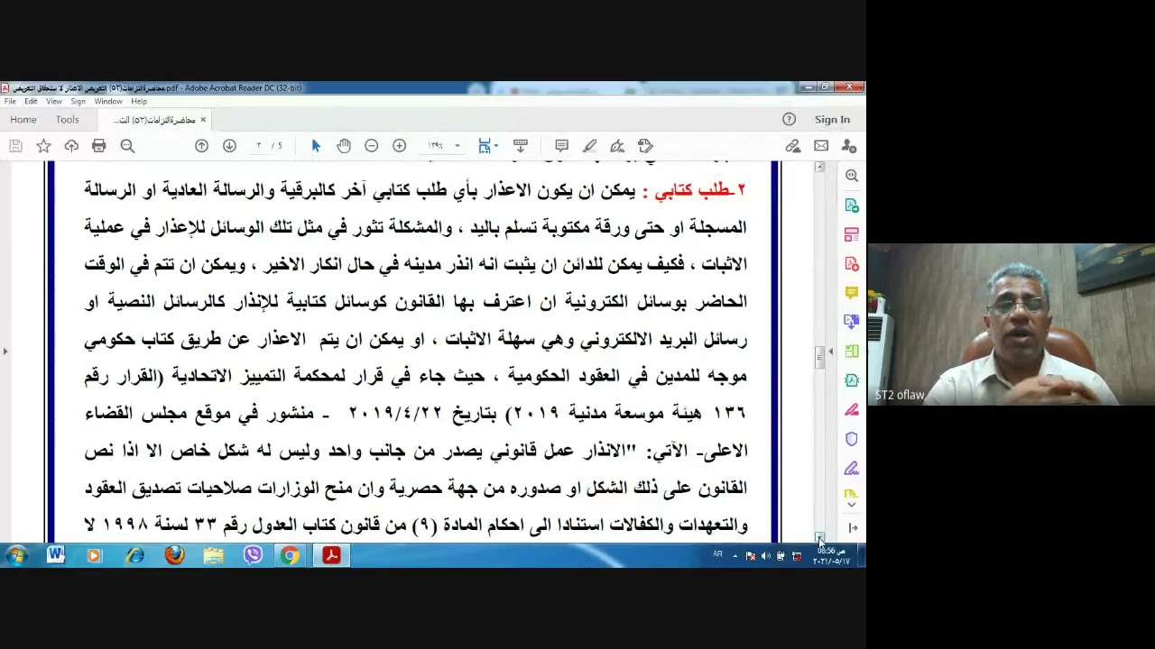The height and width of the screenshot is (649, 1155).
Task: Open file explorer folder on taskbar
Action: click(214, 555)
